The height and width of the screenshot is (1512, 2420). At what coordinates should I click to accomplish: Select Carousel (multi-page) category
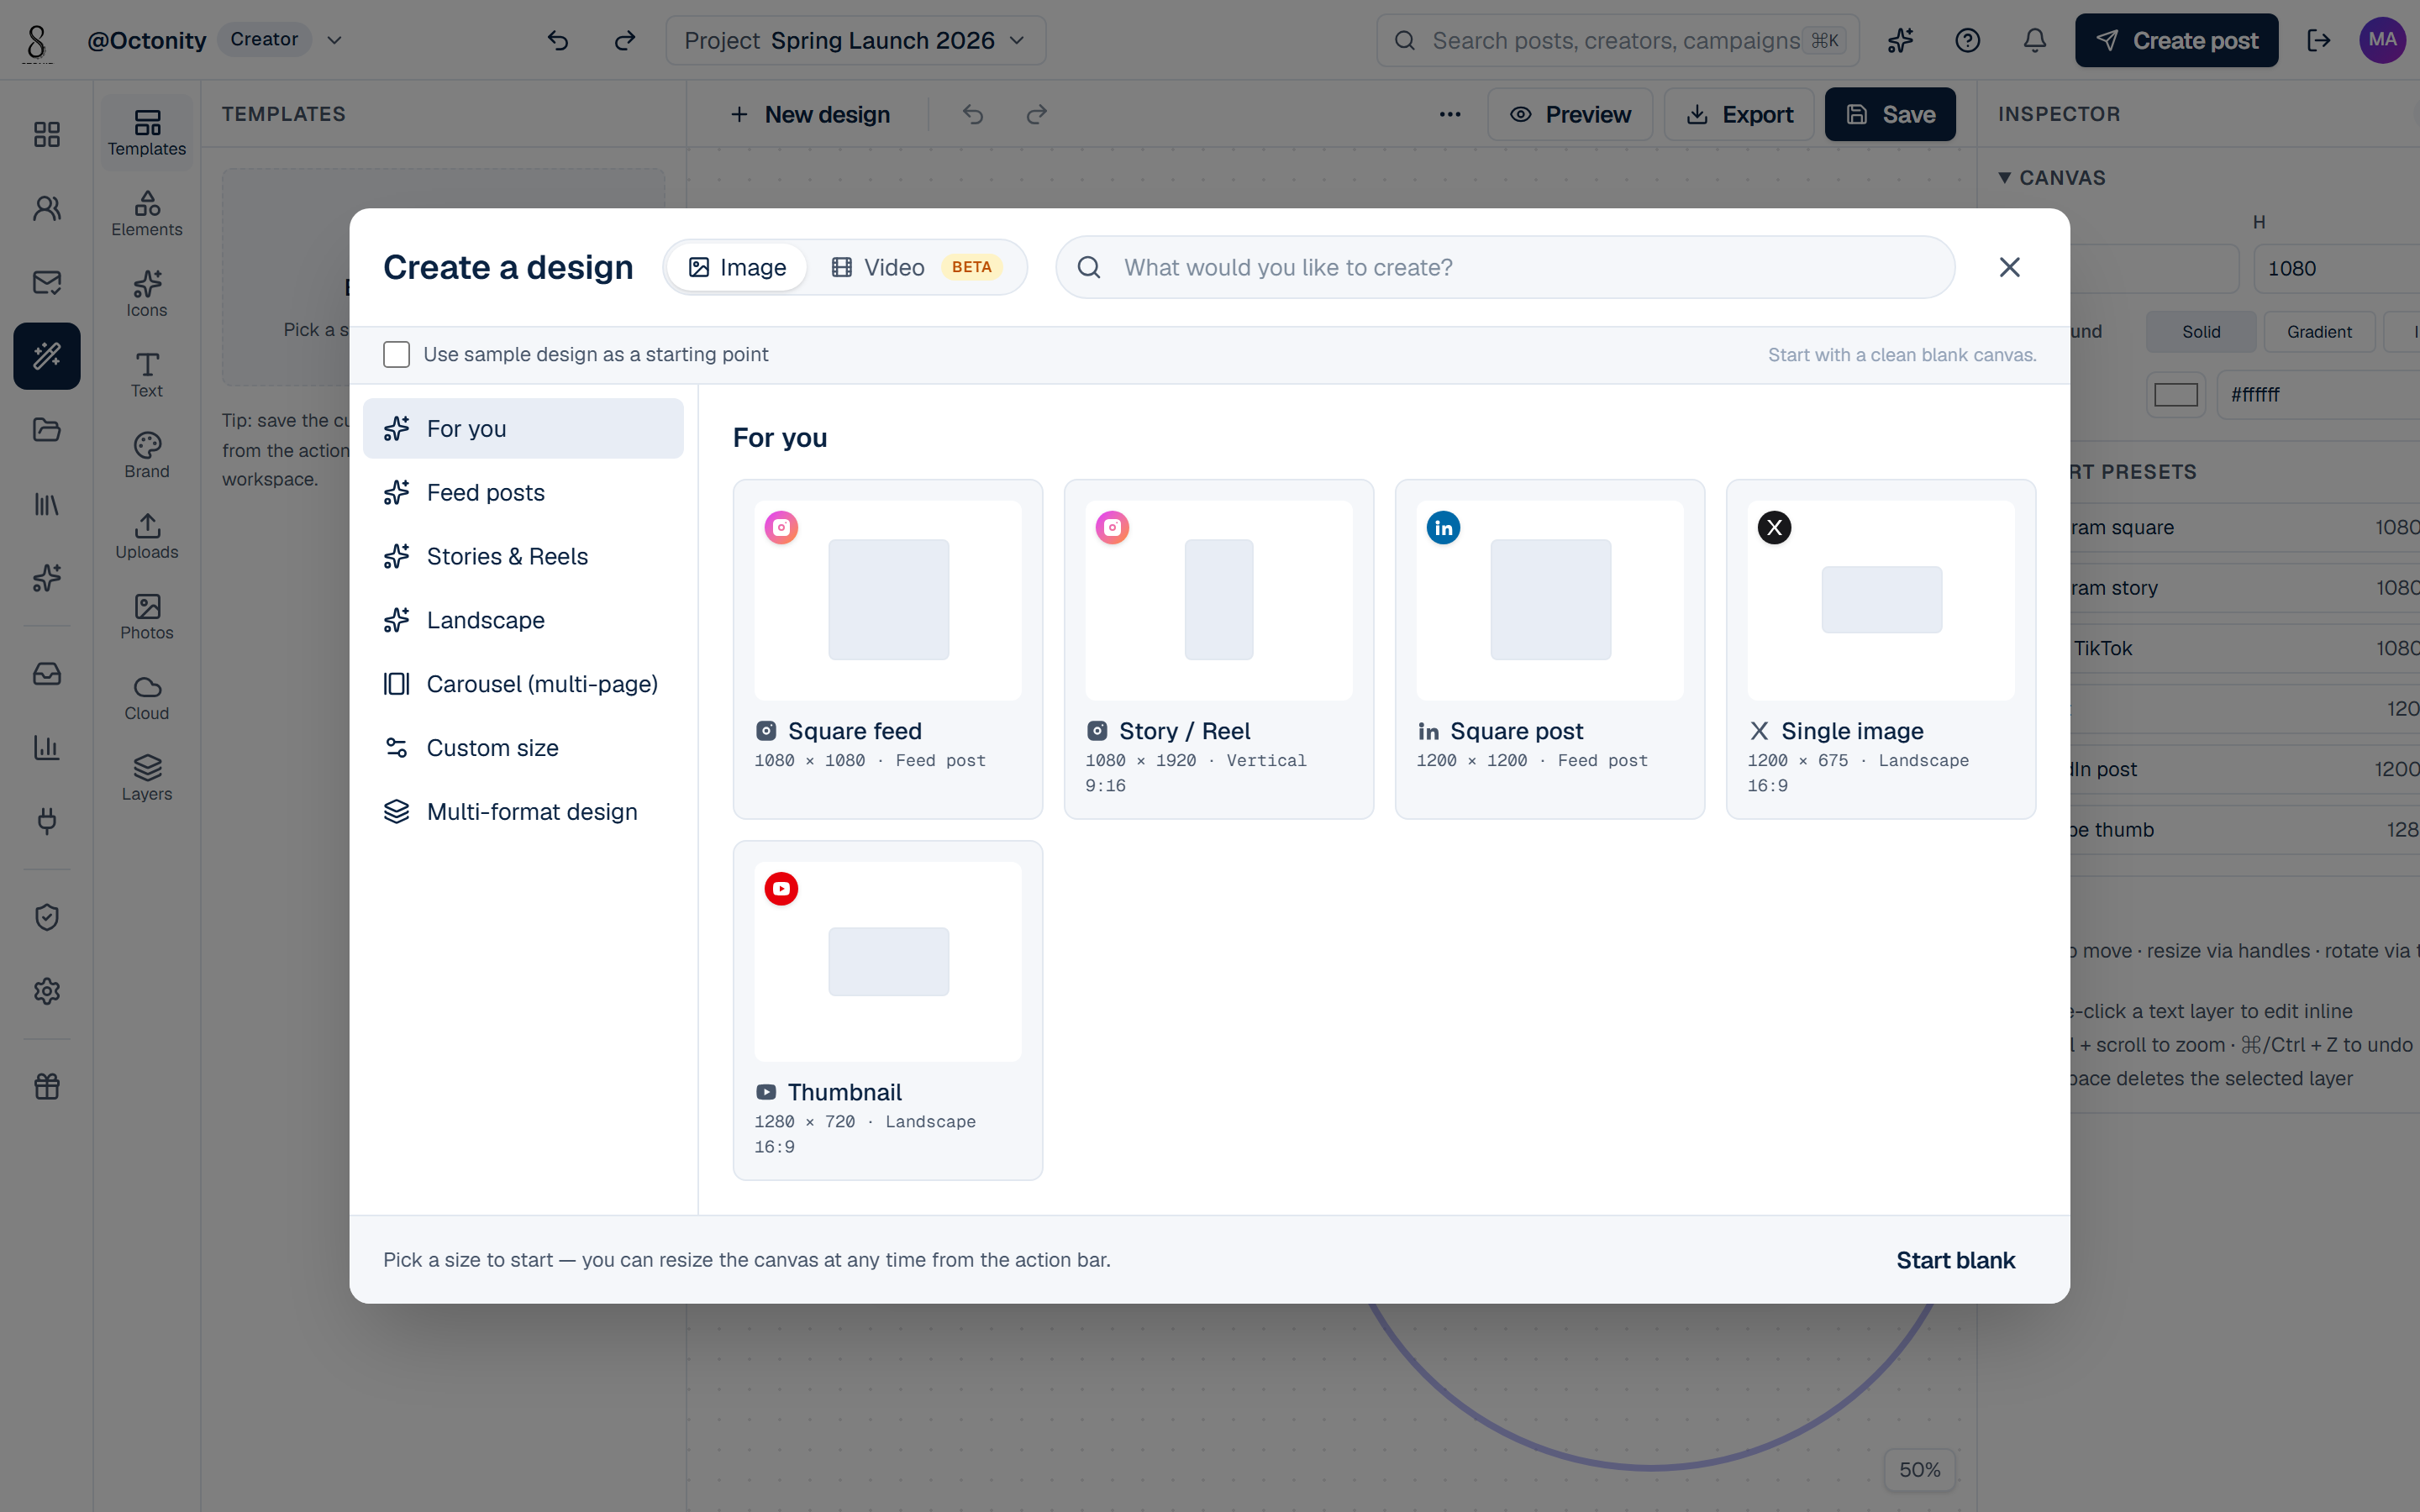[523, 684]
